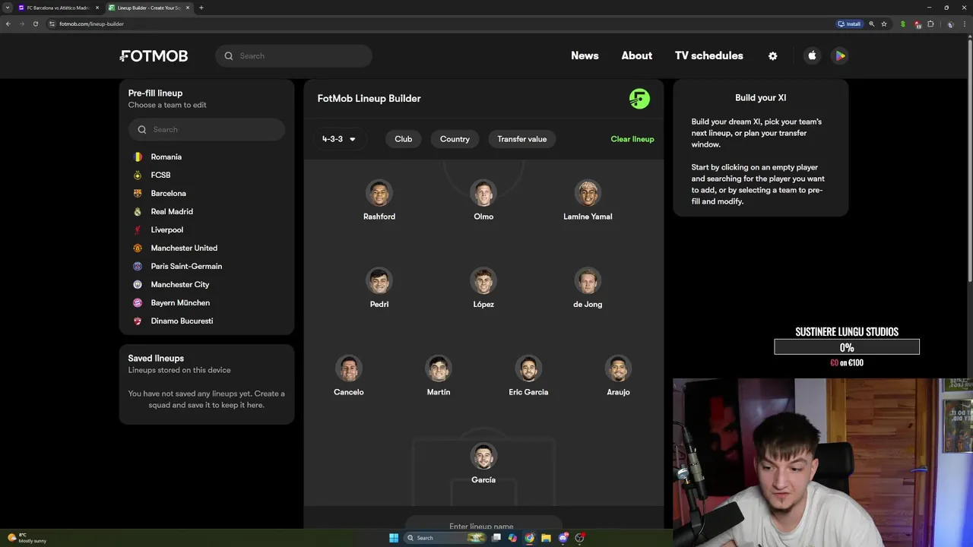The height and width of the screenshot is (547, 973).
Task: Select Rashford's player avatar
Action: tap(379, 193)
